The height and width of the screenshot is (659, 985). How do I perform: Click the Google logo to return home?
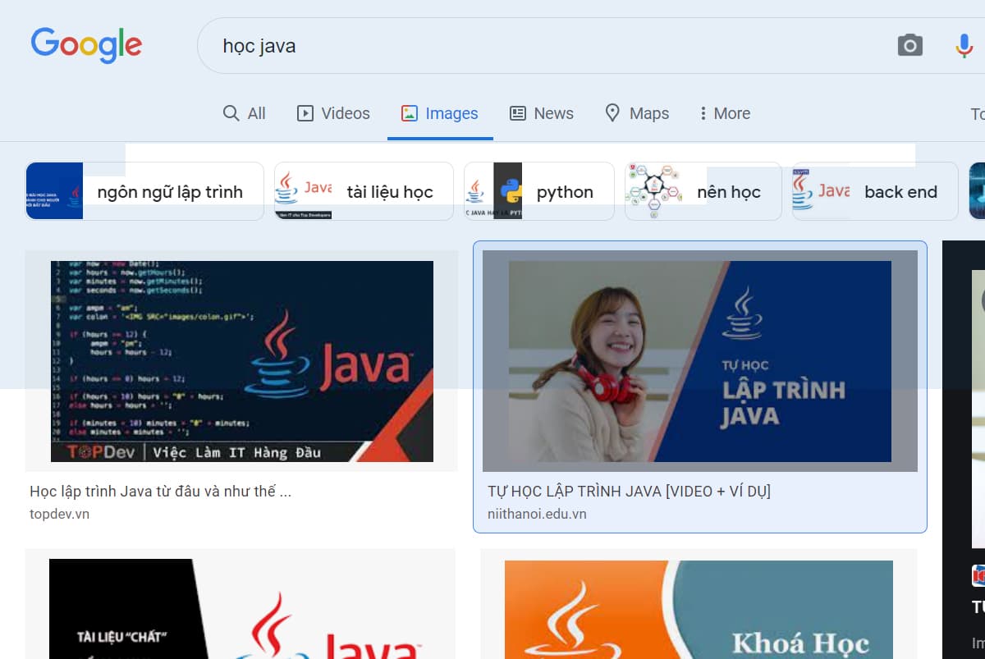(x=86, y=45)
